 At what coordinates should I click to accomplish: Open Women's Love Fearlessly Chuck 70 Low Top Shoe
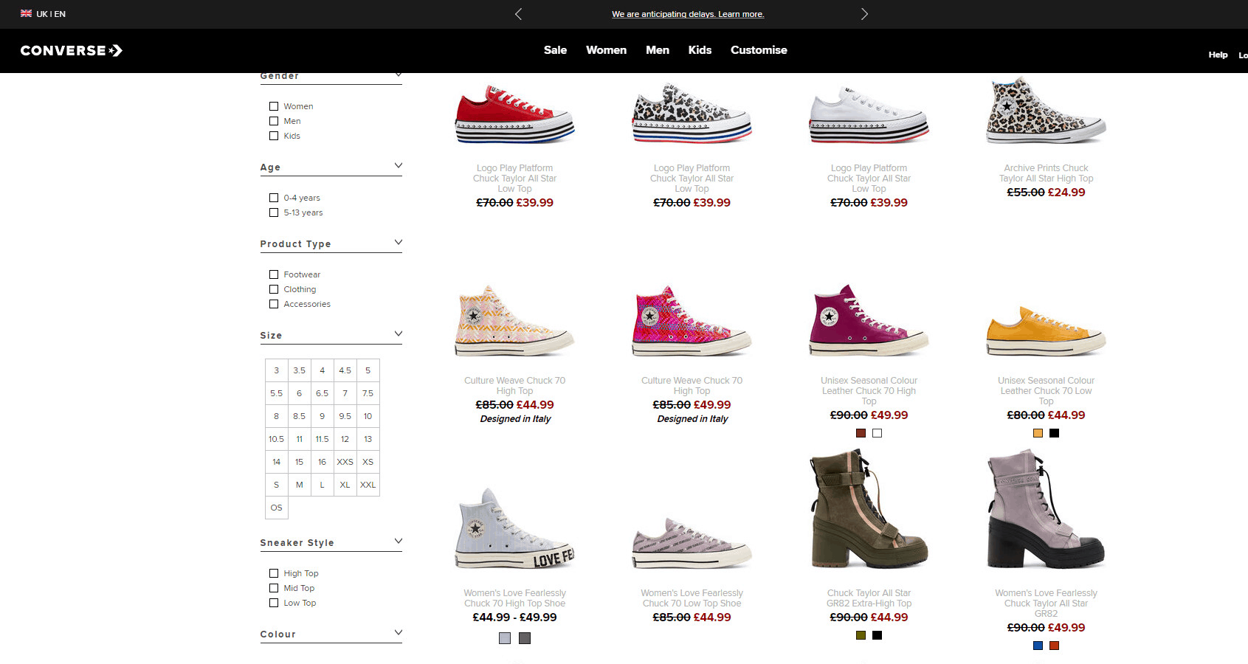pos(692,598)
